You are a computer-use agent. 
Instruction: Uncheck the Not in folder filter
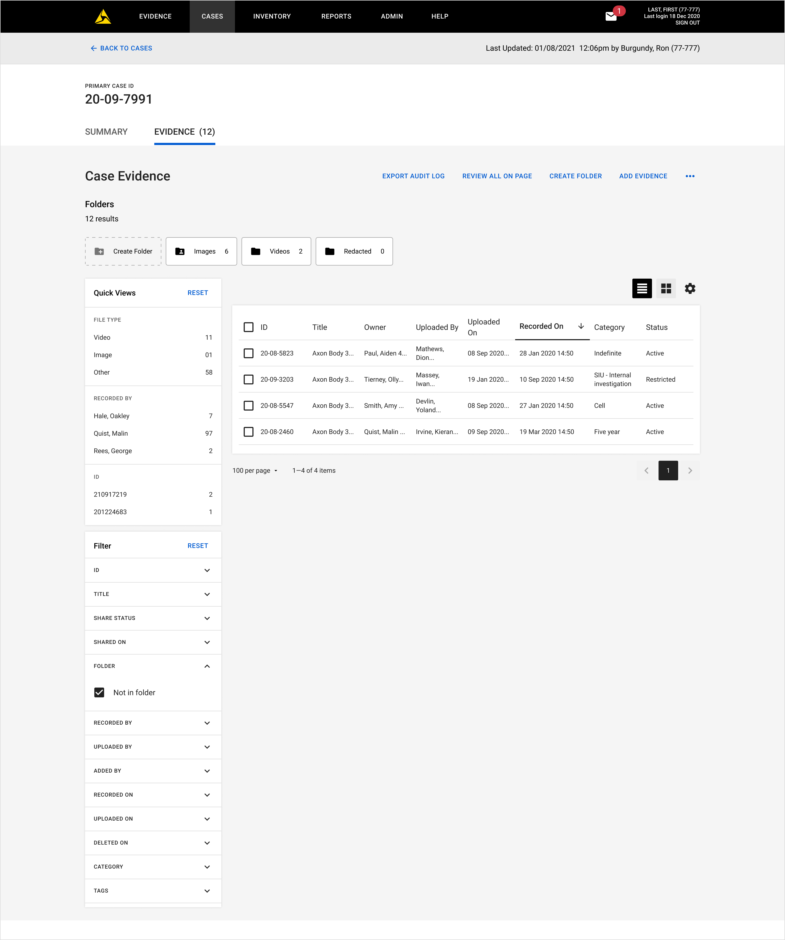pos(99,692)
